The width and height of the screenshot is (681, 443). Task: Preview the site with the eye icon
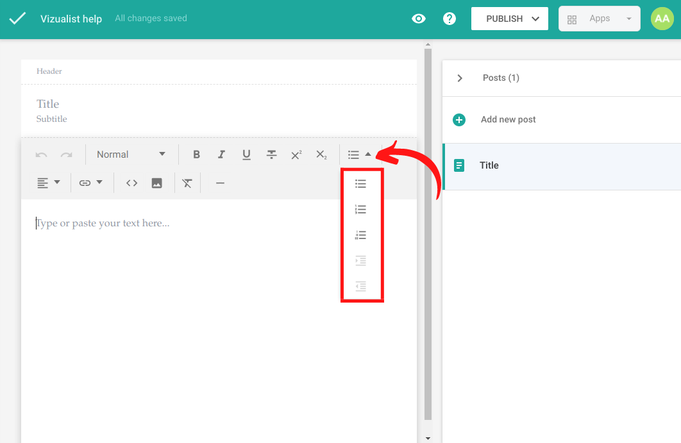click(x=419, y=19)
